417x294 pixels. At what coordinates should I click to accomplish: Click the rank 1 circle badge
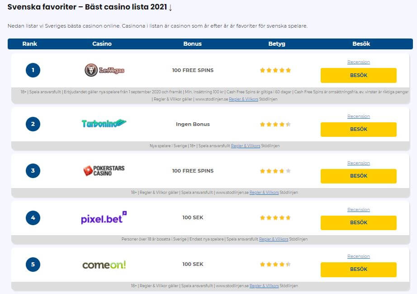(x=33, y=70)
